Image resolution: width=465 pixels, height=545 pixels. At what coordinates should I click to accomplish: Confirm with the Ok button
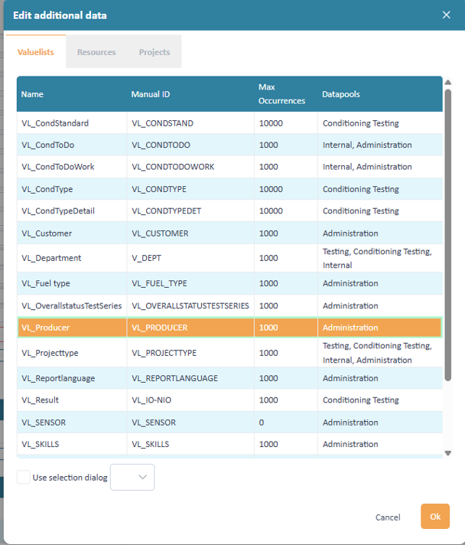(x=435, y=517)
